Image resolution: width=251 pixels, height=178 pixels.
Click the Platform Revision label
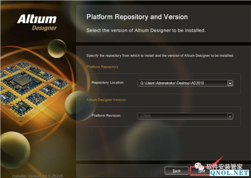[x=106, y=116]
